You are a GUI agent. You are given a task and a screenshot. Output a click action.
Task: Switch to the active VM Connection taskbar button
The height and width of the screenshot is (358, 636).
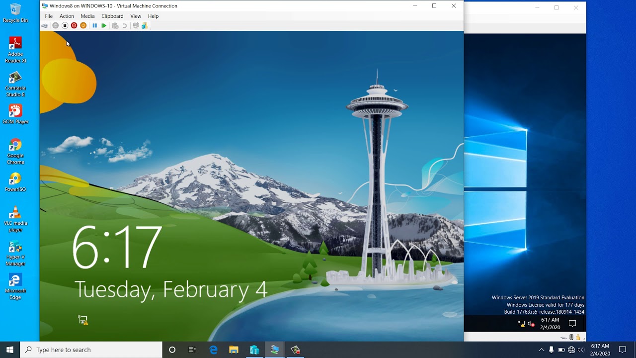pos(275,350)
